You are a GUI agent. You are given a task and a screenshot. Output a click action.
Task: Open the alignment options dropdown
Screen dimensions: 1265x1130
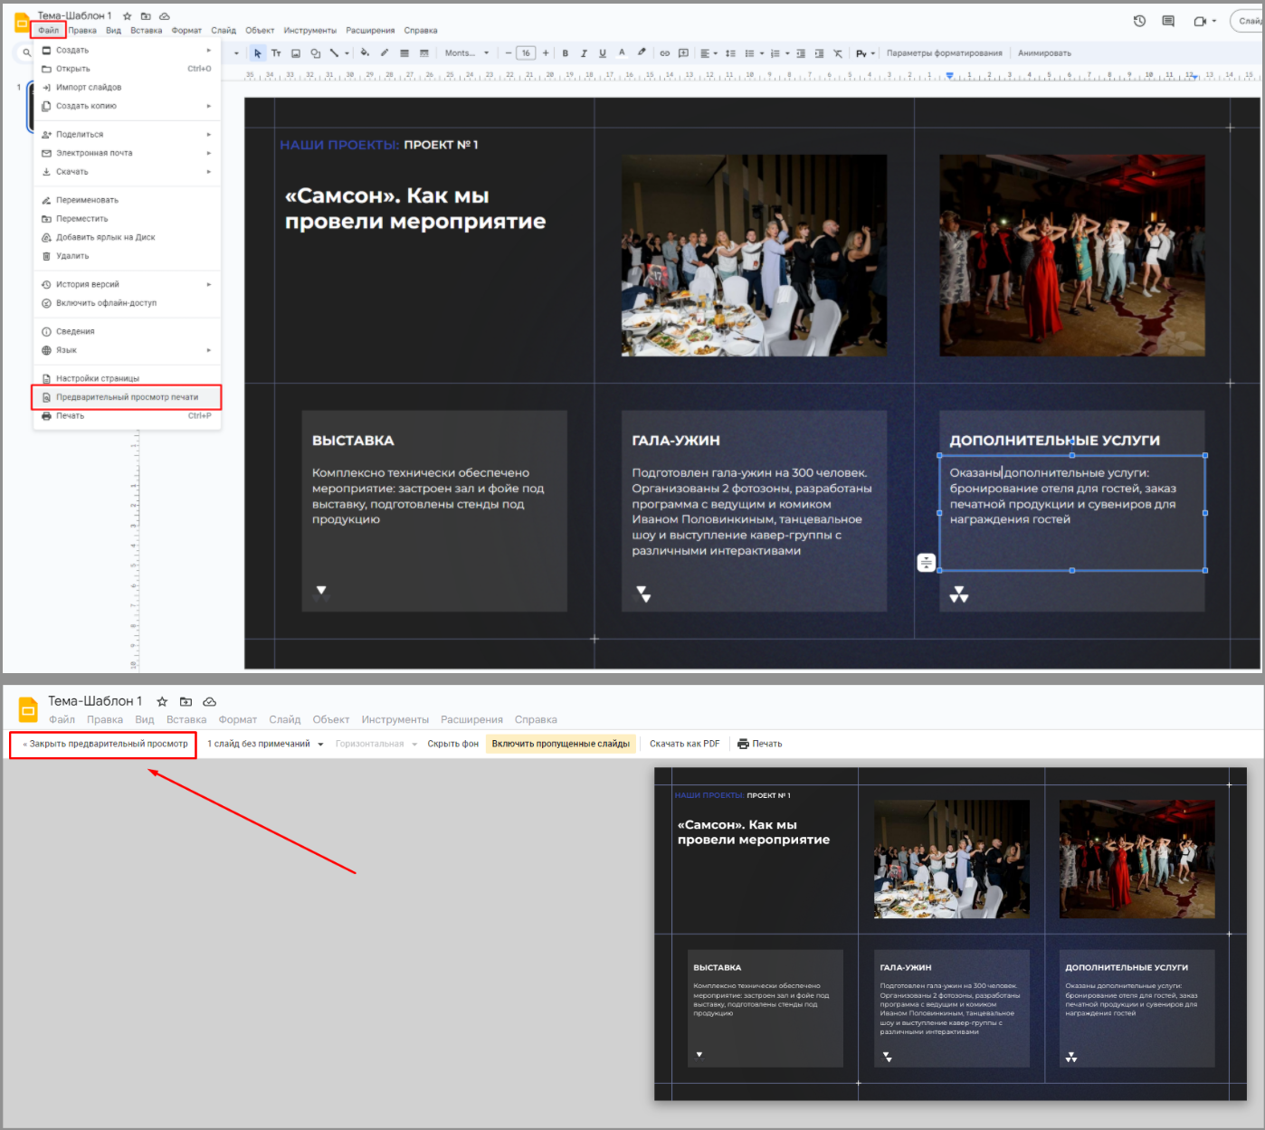coord(716,52)
